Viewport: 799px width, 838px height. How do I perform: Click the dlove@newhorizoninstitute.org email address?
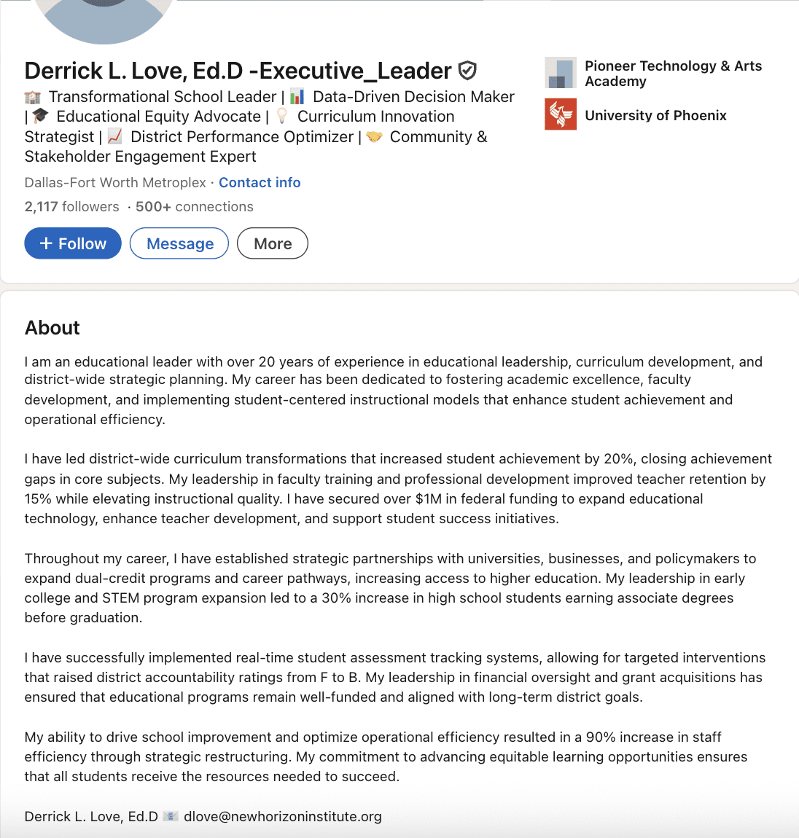pos(283,816)
